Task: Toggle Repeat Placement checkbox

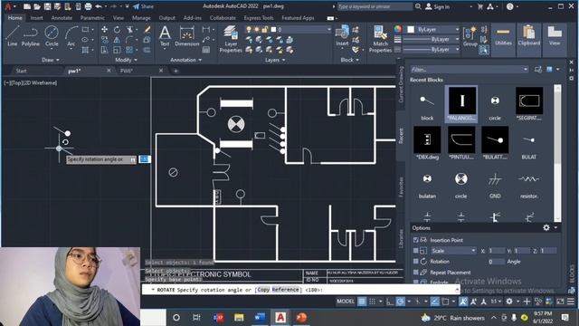Action: click(415, 273)
